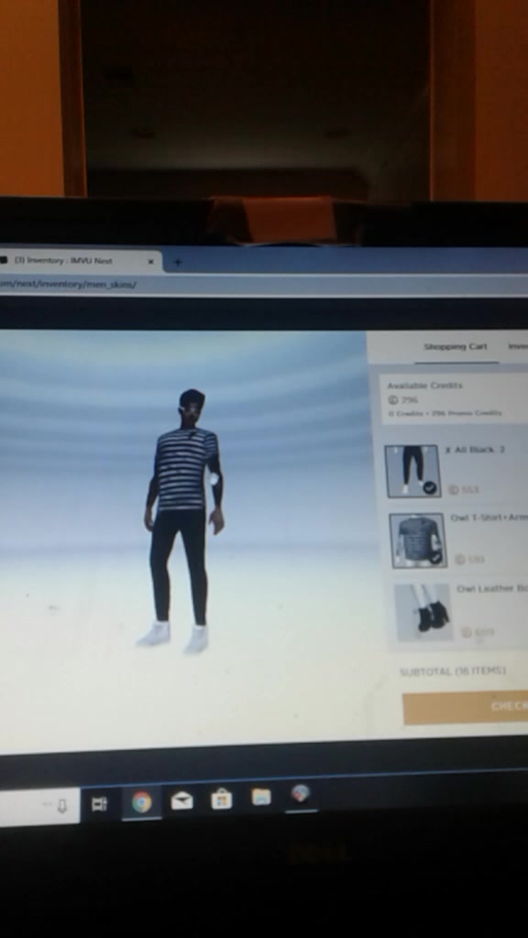Viewport: 528px width, 938px height.
Task: Select the Owl Leather Boots thumbnail
Action: 423,613
